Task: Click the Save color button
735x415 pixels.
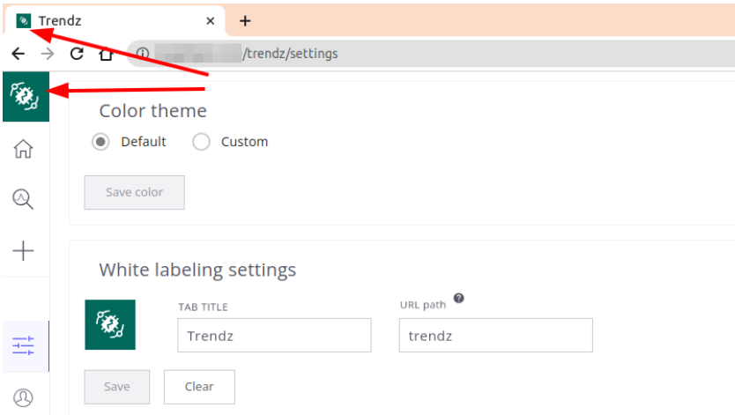Action: [135, 192]
